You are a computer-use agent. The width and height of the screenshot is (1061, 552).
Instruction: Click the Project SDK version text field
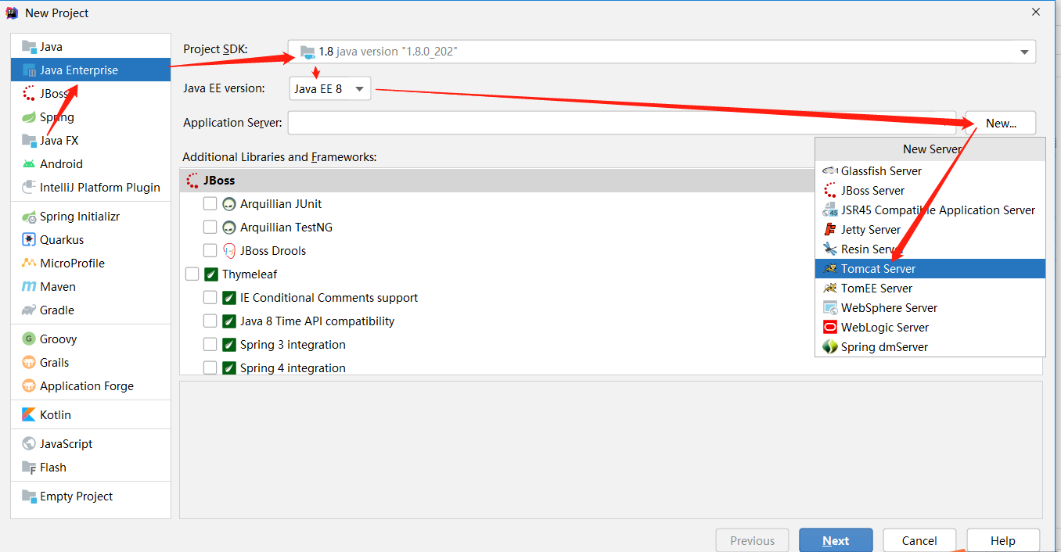(661, 52)
